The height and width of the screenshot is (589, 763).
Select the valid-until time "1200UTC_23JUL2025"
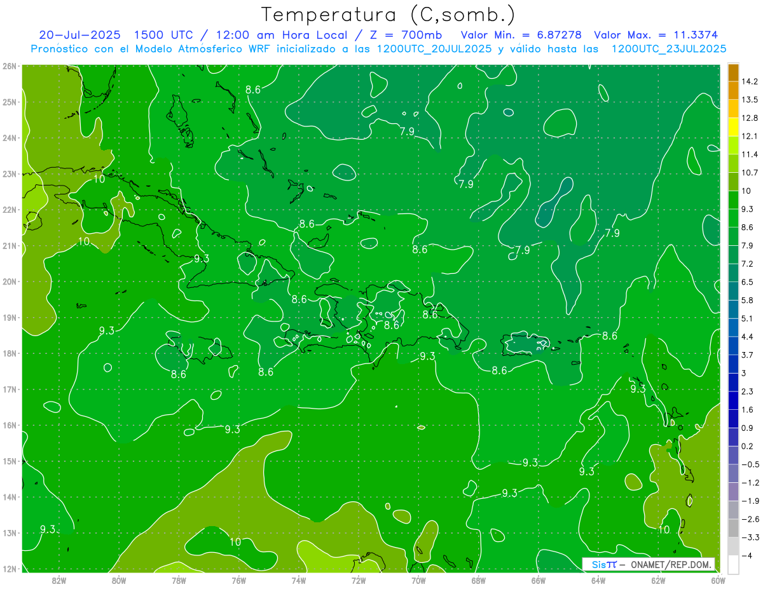click(669, 49)
